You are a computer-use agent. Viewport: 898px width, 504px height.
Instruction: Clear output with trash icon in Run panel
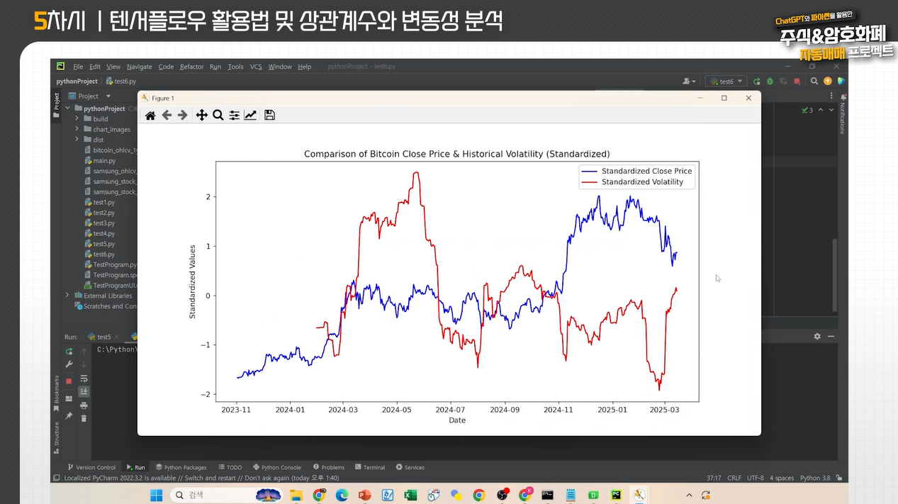click(84, 418)
